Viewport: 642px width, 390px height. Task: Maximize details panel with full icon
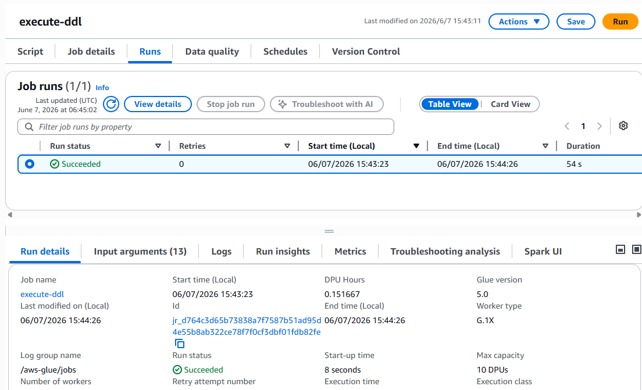pos(636,249)
